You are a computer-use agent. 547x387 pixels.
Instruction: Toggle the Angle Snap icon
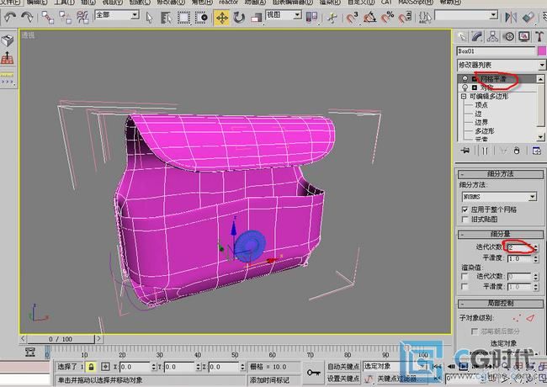click(x=369, y=17)
